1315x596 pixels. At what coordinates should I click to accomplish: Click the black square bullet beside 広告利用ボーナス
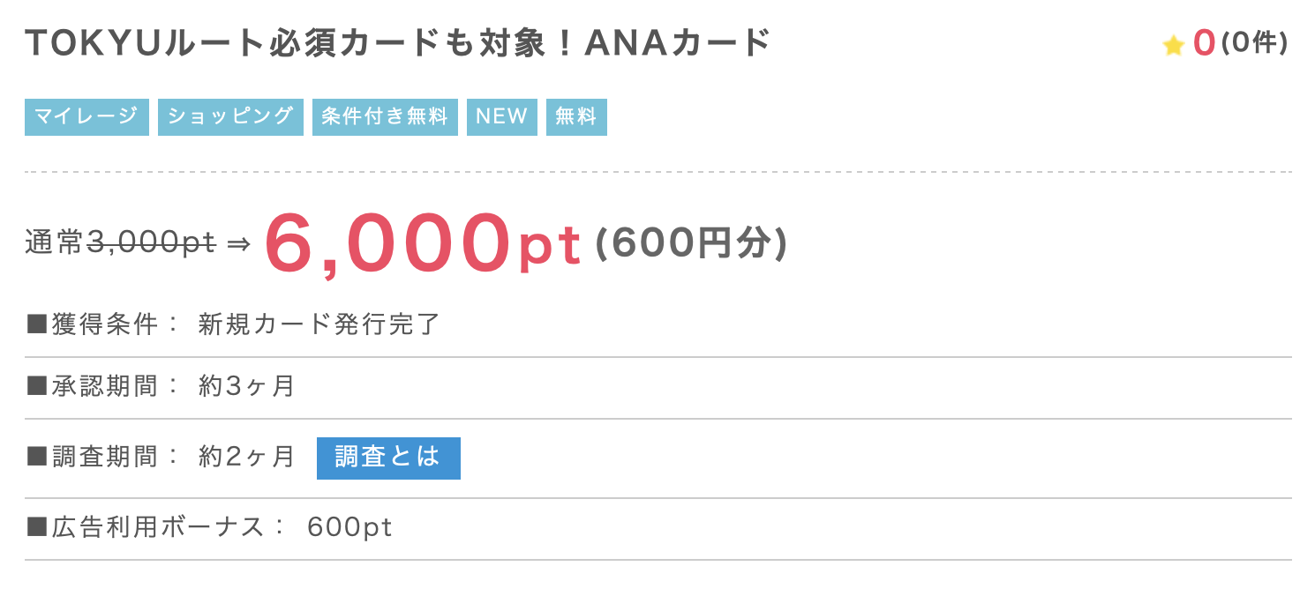tap(36, 528)
